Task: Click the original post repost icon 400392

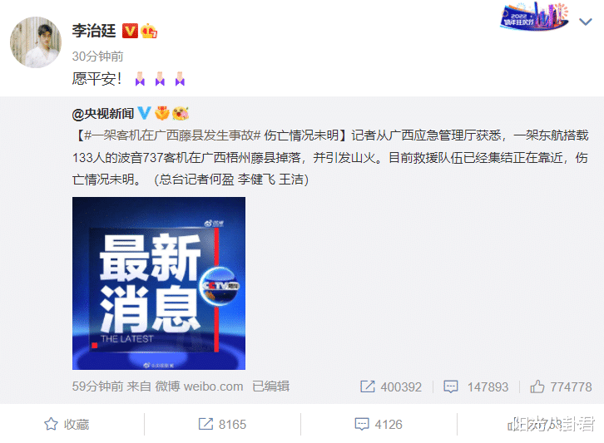Action: [x=368, y=386]
